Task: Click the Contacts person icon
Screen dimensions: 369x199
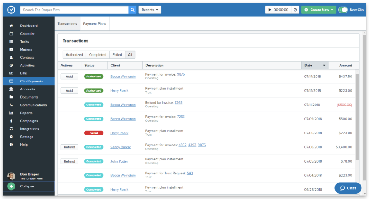Action: (x=11, y=58)
